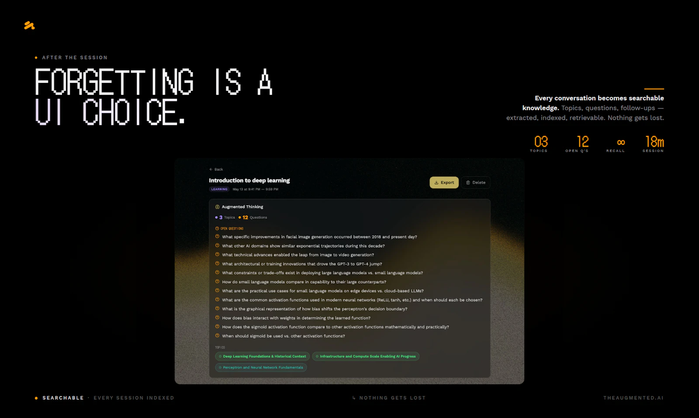Select the '12 Questions' count
Viewport: 699px width, 418px height.
click(253, 218)
